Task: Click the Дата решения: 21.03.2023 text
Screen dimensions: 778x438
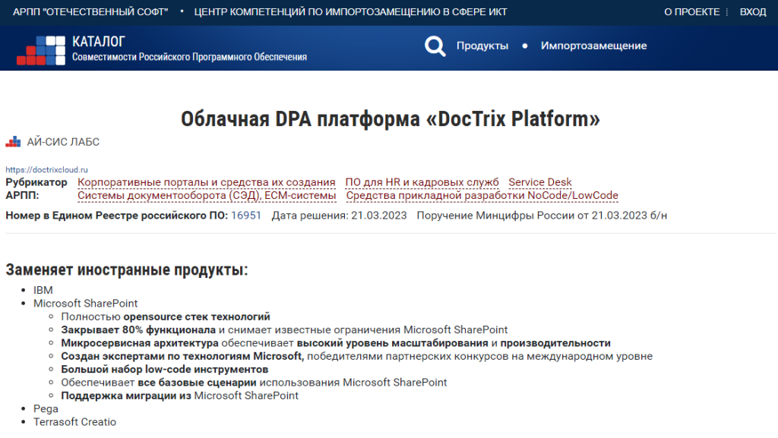Action: (339, 216)
